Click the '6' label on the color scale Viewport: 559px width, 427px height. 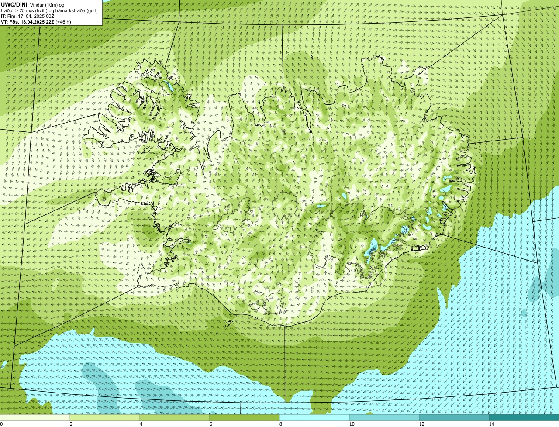[x=210, y=424]
